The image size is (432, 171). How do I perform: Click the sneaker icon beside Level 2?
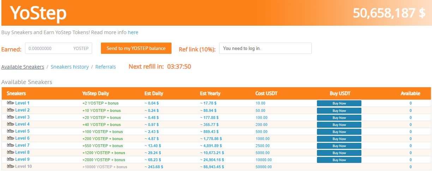10,110
